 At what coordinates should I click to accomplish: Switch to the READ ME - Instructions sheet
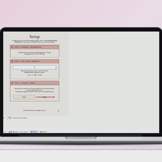20,132
